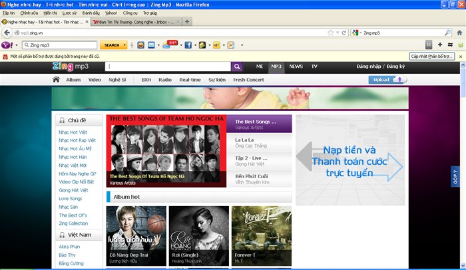Go back with the browser back arrow

point(7,33)
